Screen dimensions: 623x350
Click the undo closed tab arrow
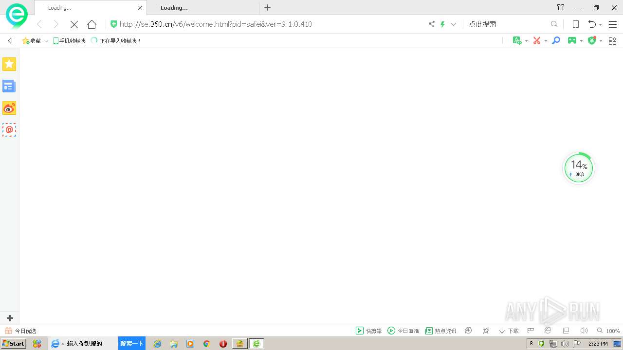click(592, 24)
